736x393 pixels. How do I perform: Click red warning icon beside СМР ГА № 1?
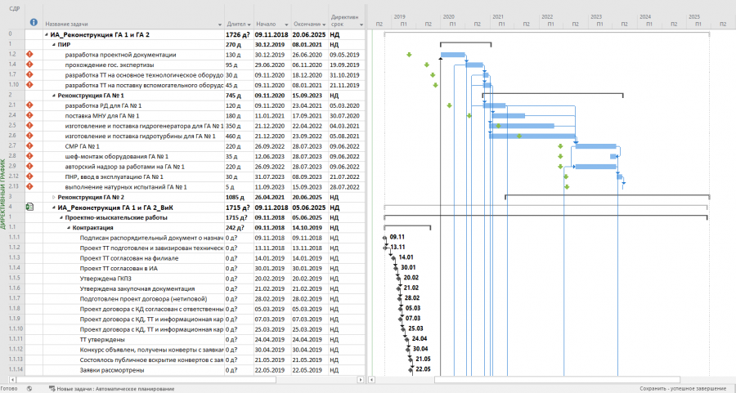(x=30, y=146)
